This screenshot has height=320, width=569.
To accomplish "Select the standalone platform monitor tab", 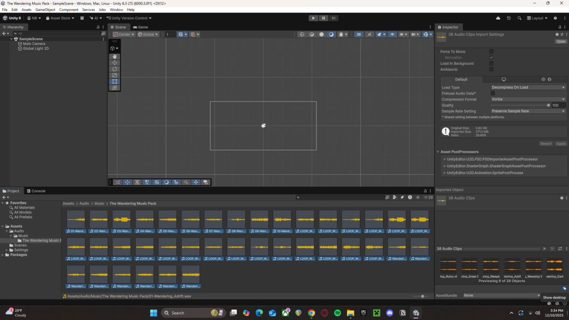I will 504,80.
